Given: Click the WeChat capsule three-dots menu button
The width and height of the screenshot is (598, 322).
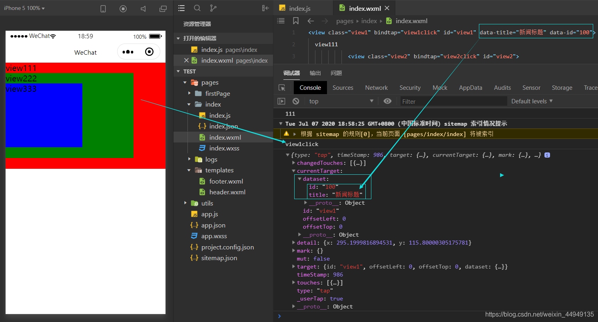Looking at the screenshot, I should (x=128, y=52).
